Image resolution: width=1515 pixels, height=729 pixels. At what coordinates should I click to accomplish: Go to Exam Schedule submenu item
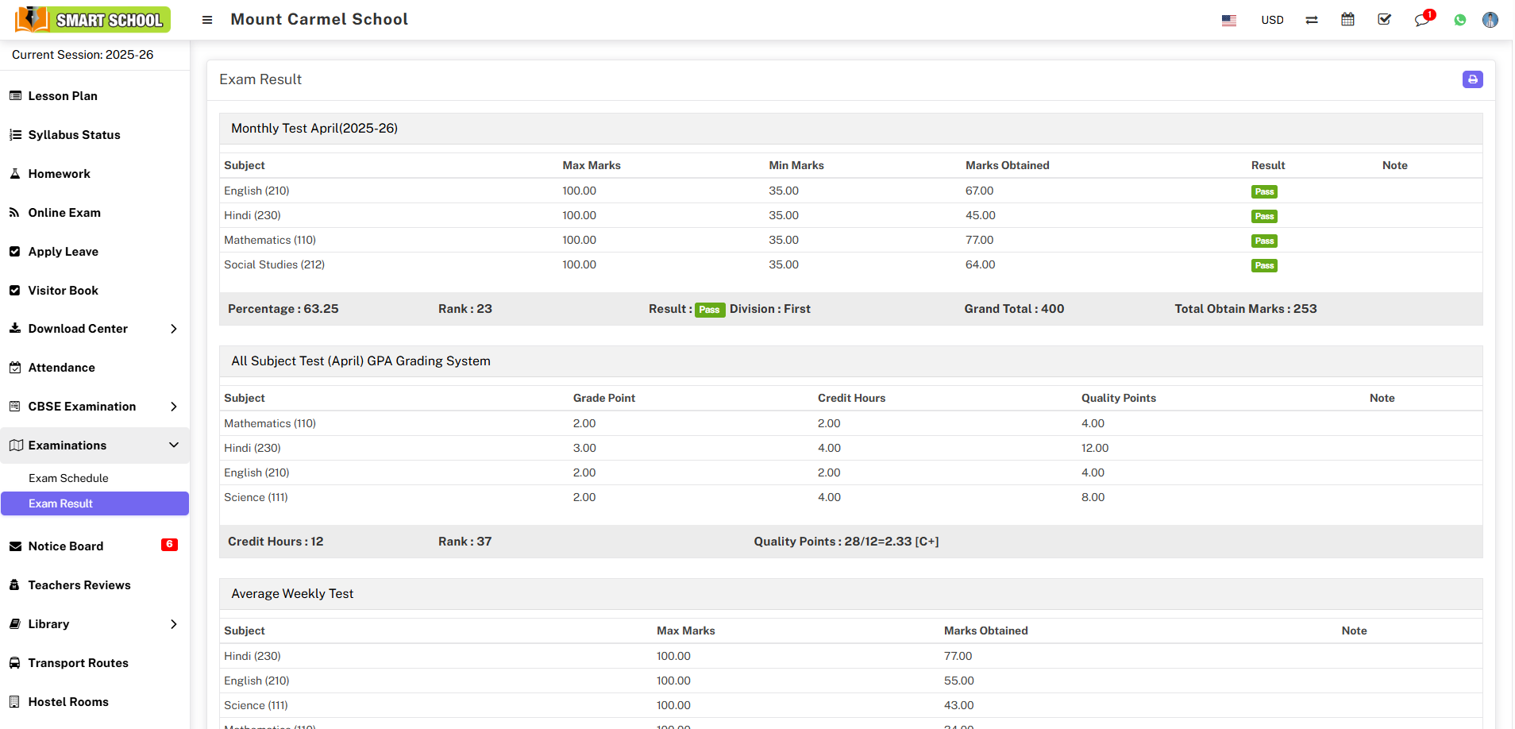68,478
